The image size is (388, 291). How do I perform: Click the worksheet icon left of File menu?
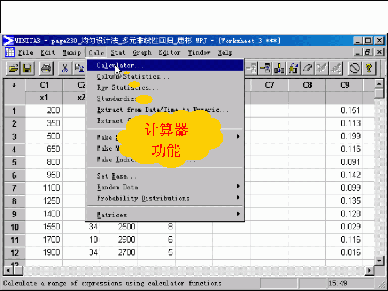coord(10,52)
